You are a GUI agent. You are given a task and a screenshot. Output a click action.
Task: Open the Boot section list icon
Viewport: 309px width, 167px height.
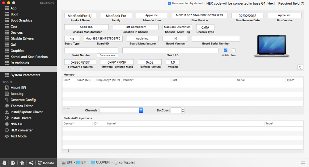(7, 14)
